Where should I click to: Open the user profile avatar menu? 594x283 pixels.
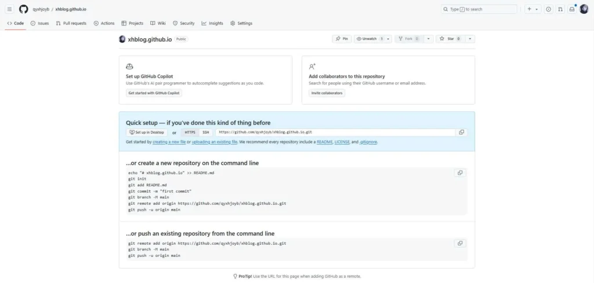(x=584, y=9)
